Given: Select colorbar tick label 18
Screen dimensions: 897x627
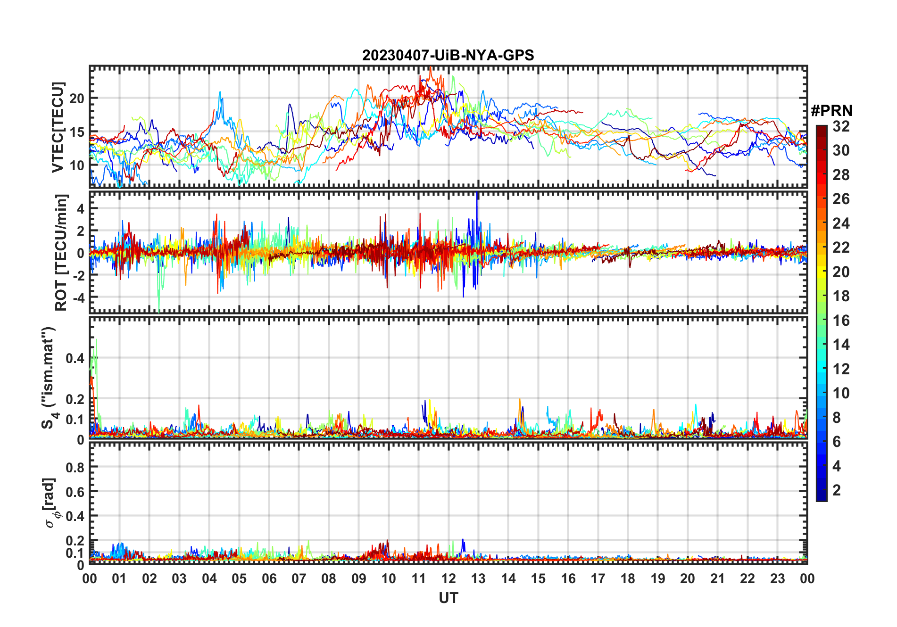Looking at the screenshot, I should [x=841, y=296].
